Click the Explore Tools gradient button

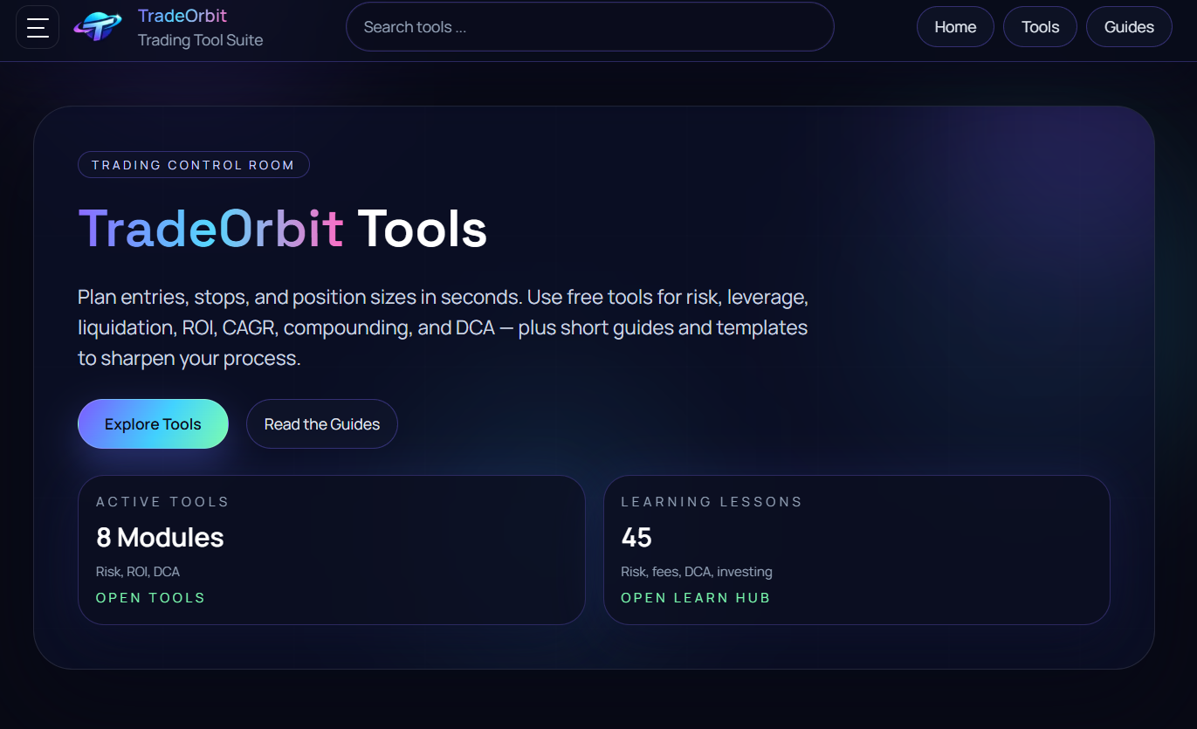point(153,423)
